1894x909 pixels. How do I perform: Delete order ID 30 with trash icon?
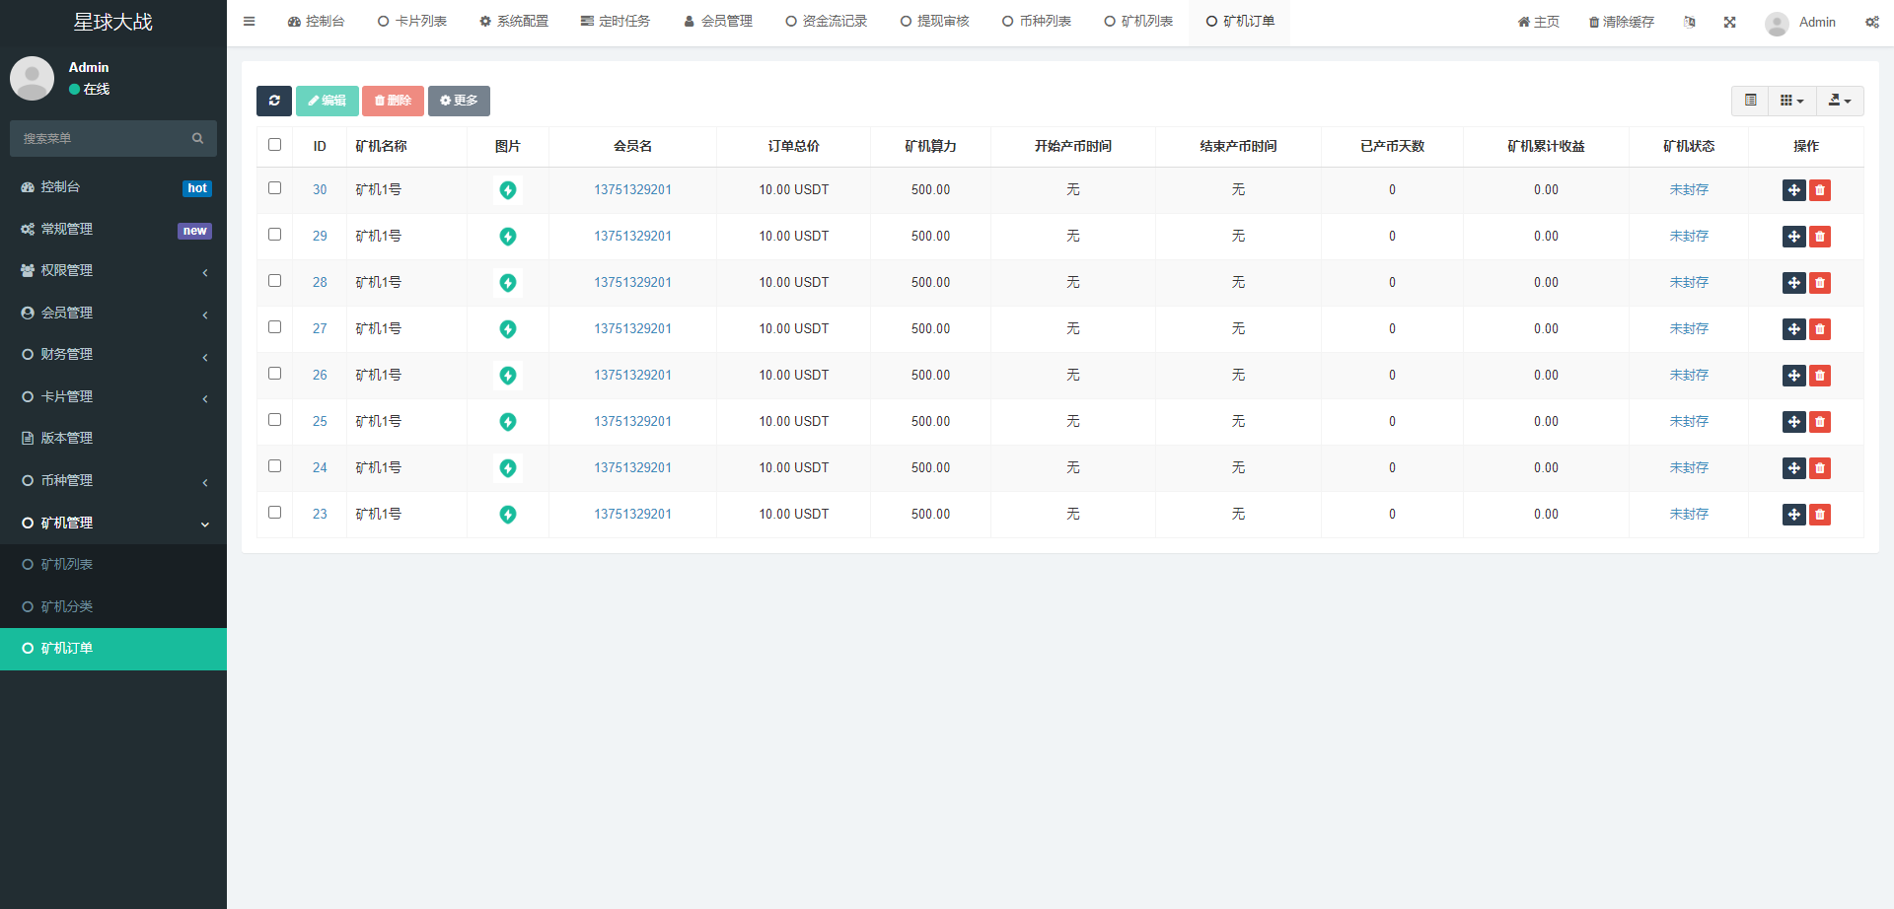(1820, 190)
